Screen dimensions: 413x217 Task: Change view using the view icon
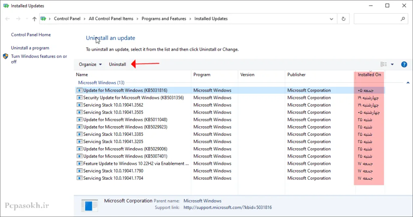[384, 64]
